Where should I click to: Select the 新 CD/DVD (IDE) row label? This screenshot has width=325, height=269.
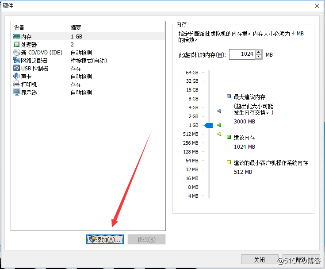(42, 53)
